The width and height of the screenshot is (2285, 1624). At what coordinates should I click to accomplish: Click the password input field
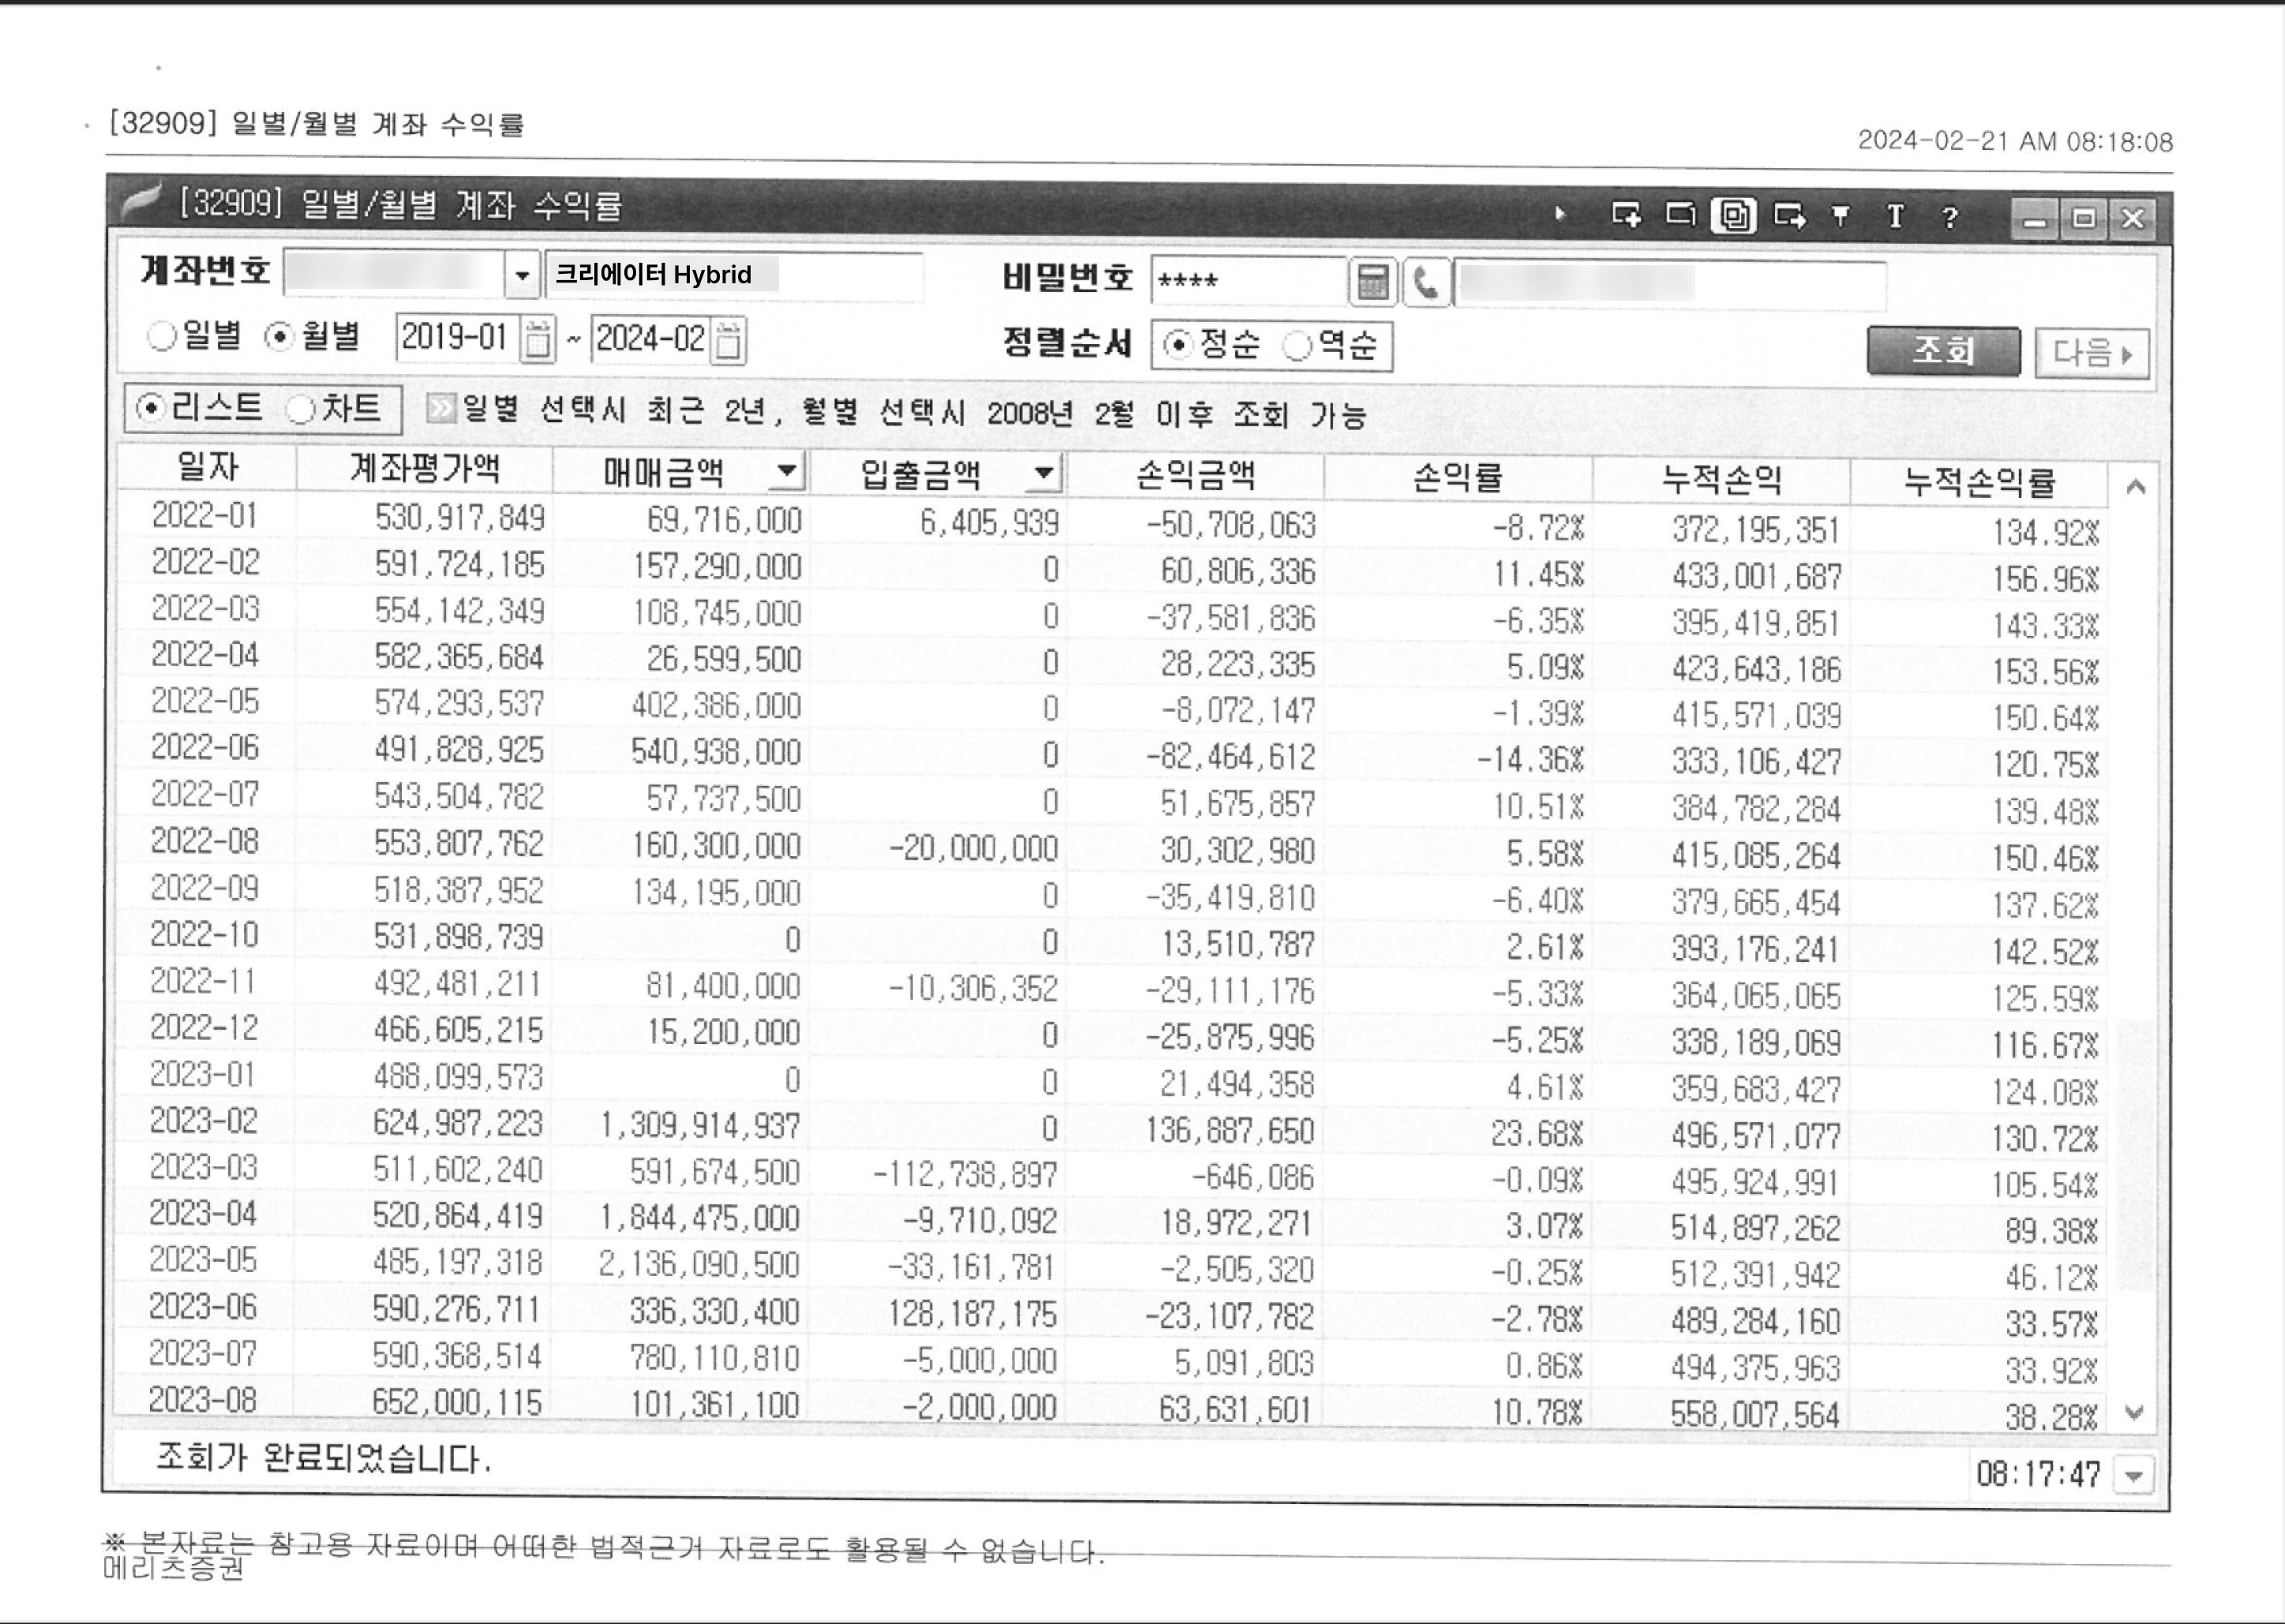[1248, 281]
